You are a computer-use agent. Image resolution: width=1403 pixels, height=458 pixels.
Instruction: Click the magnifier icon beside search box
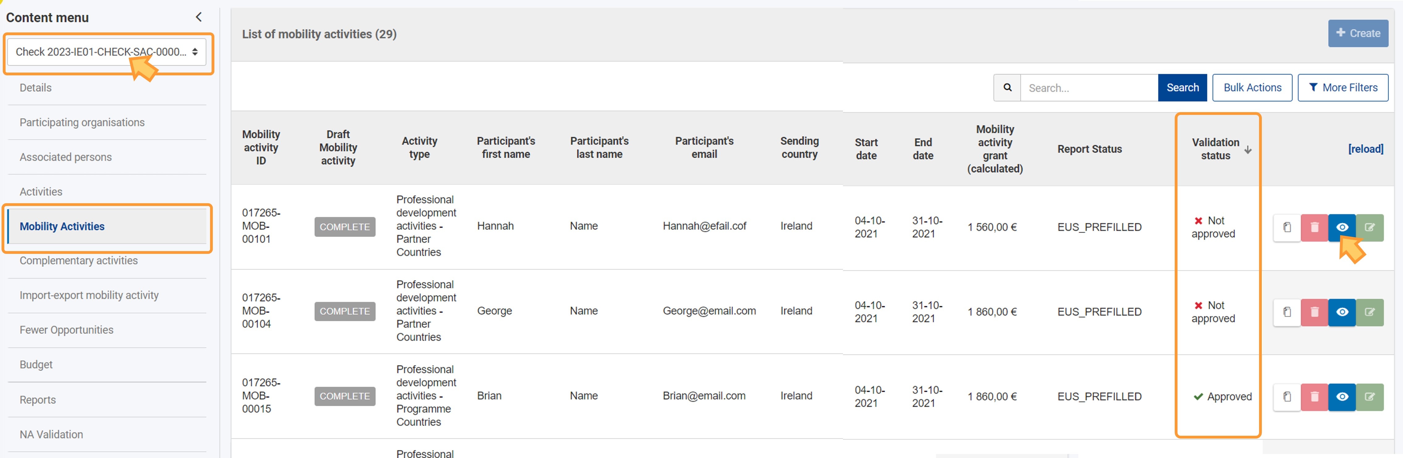(x=1007, y=88)
